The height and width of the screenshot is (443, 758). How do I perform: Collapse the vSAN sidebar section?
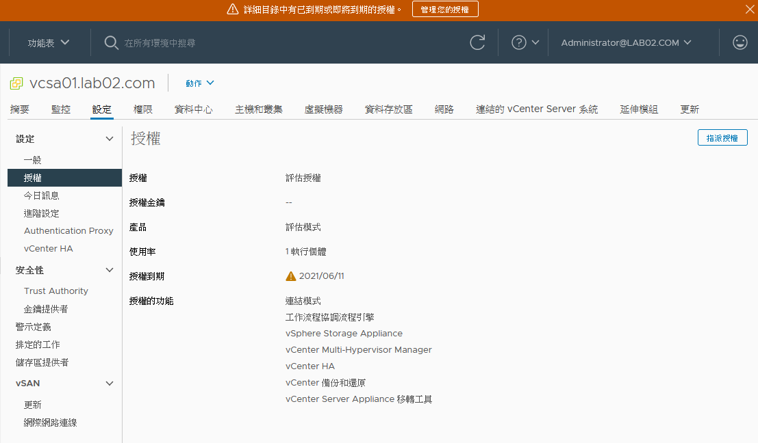tap(110, 384)
